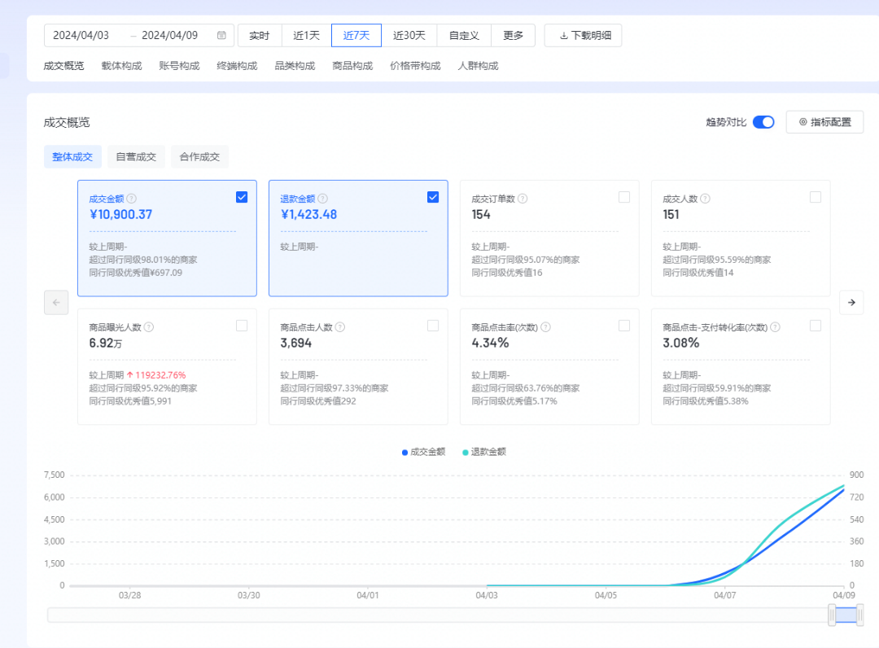Switch to 载体构成 section

[121, 66]
